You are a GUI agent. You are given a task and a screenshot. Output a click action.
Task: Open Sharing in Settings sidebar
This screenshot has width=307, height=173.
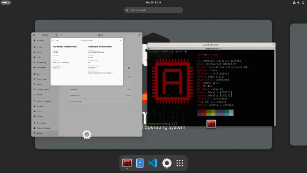tap(45, 95)
